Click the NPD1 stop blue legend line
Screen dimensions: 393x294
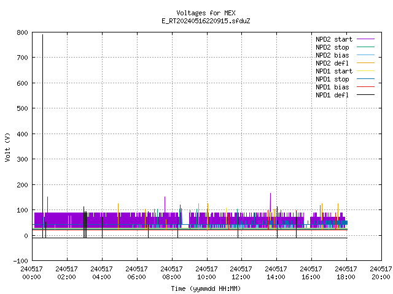(x=365, y=79)
